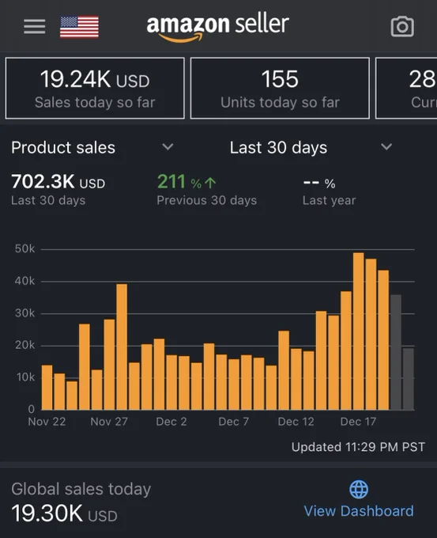The height and width of the screenshot is (538, 437).
Task: Open the Units today so far card
Action: (x=280, y=88)
